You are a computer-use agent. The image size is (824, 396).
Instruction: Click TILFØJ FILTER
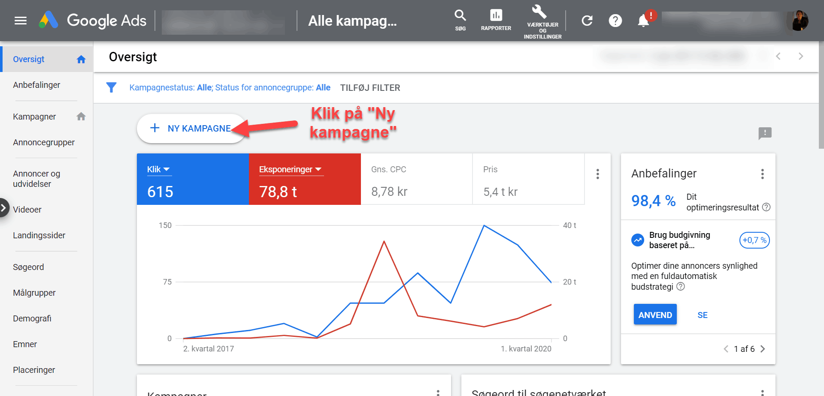(x=370, y=87)
